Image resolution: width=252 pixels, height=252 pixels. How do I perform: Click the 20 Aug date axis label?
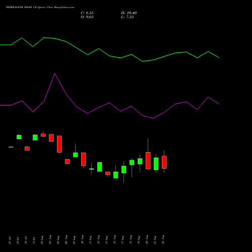tap(147, 239)
